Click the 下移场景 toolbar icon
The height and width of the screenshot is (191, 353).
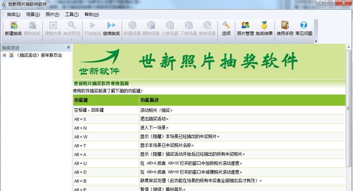click(189, 25)
